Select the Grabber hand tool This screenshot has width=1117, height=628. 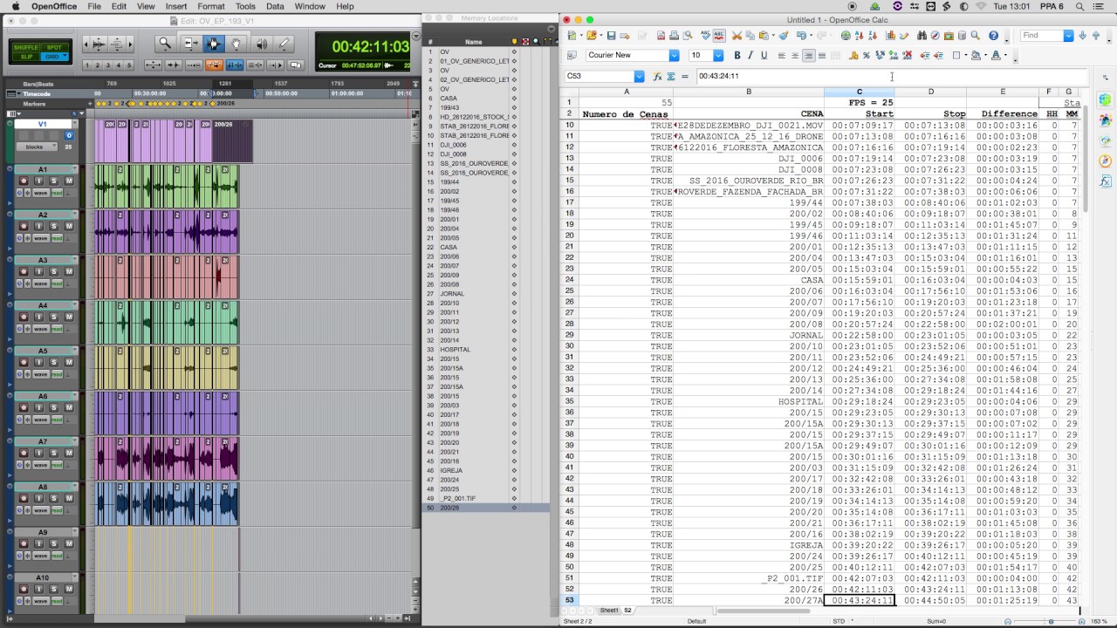(x=236, y=44)
